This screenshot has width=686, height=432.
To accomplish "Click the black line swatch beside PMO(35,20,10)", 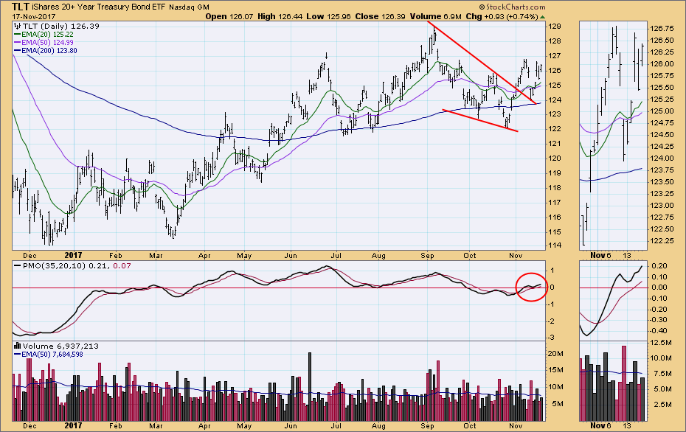I will (18, 265).
